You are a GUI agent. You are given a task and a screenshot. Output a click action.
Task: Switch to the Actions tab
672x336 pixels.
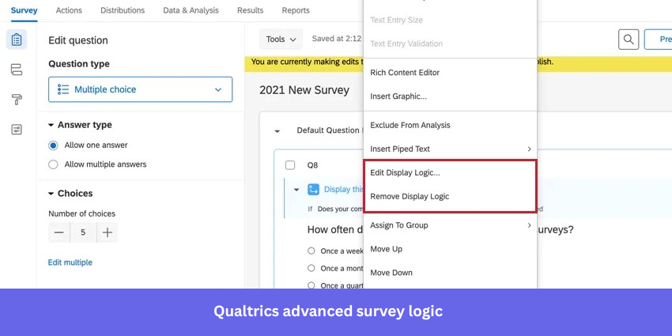click(69, 10)
